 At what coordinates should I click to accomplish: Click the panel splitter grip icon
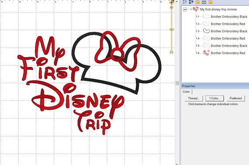(177, 83)
